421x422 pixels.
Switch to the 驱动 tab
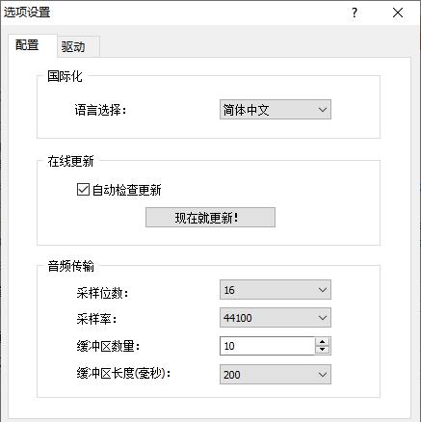pos(73,47)
